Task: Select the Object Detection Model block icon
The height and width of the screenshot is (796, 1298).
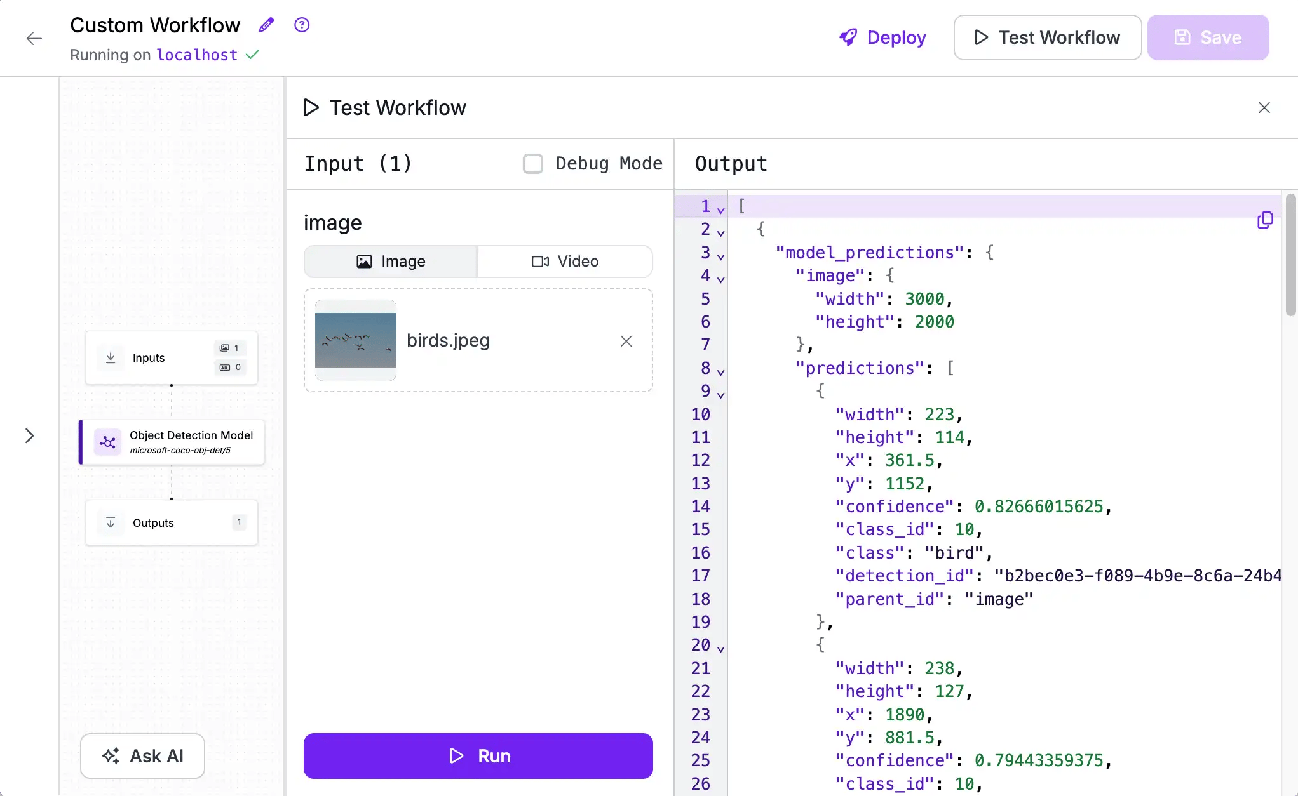Action: 107,442
